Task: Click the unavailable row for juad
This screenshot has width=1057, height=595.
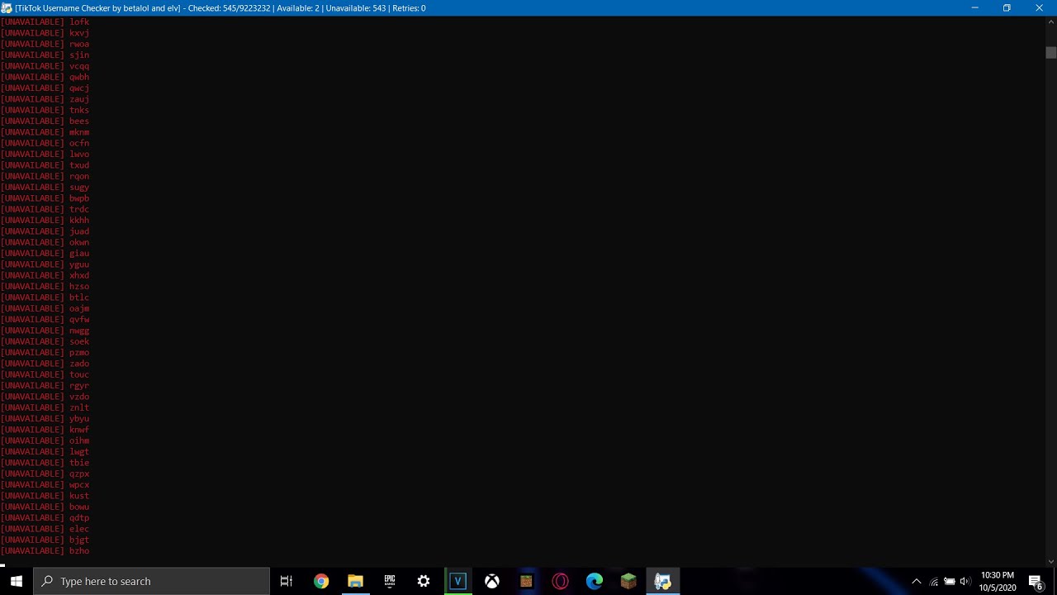Action: (x=45, y=231)
